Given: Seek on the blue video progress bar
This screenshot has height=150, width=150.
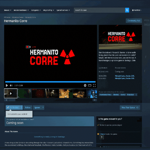Looking at the screenshot, I should coord(50,82).
